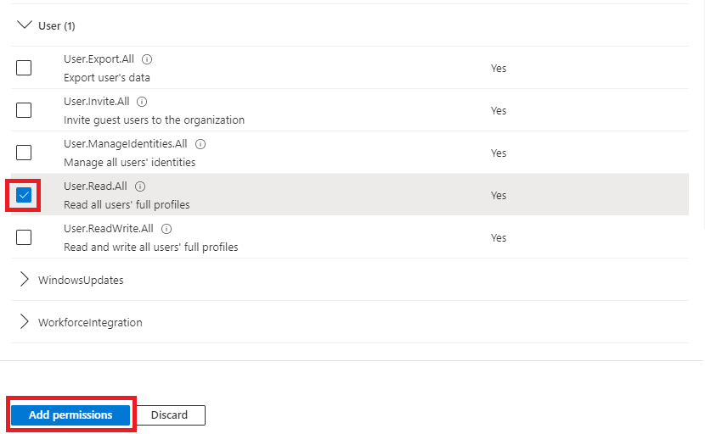Click the Discard button
Screen dimensions: 705x434
170,415
